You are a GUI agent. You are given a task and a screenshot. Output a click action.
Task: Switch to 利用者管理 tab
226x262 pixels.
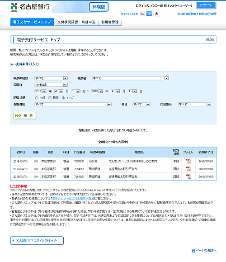(x=110, y=22)
